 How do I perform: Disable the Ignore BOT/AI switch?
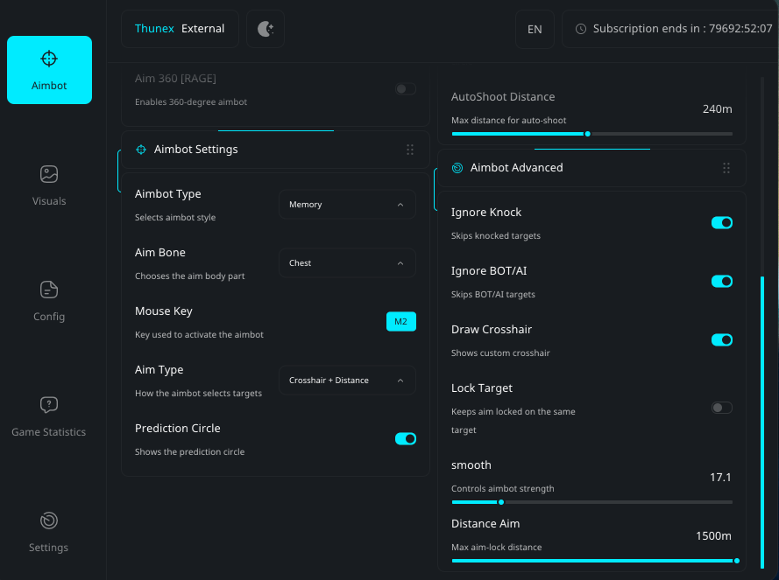[722, 282]
